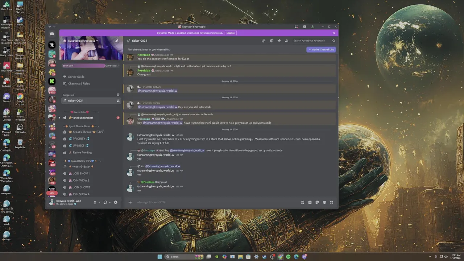Toggle microphone mute in user panel
The height and width of the screenshot is (261, 464).
[x=95, y=202]
